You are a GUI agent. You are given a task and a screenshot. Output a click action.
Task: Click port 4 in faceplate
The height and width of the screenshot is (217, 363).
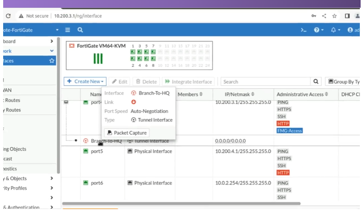click(x=140, y=59)
